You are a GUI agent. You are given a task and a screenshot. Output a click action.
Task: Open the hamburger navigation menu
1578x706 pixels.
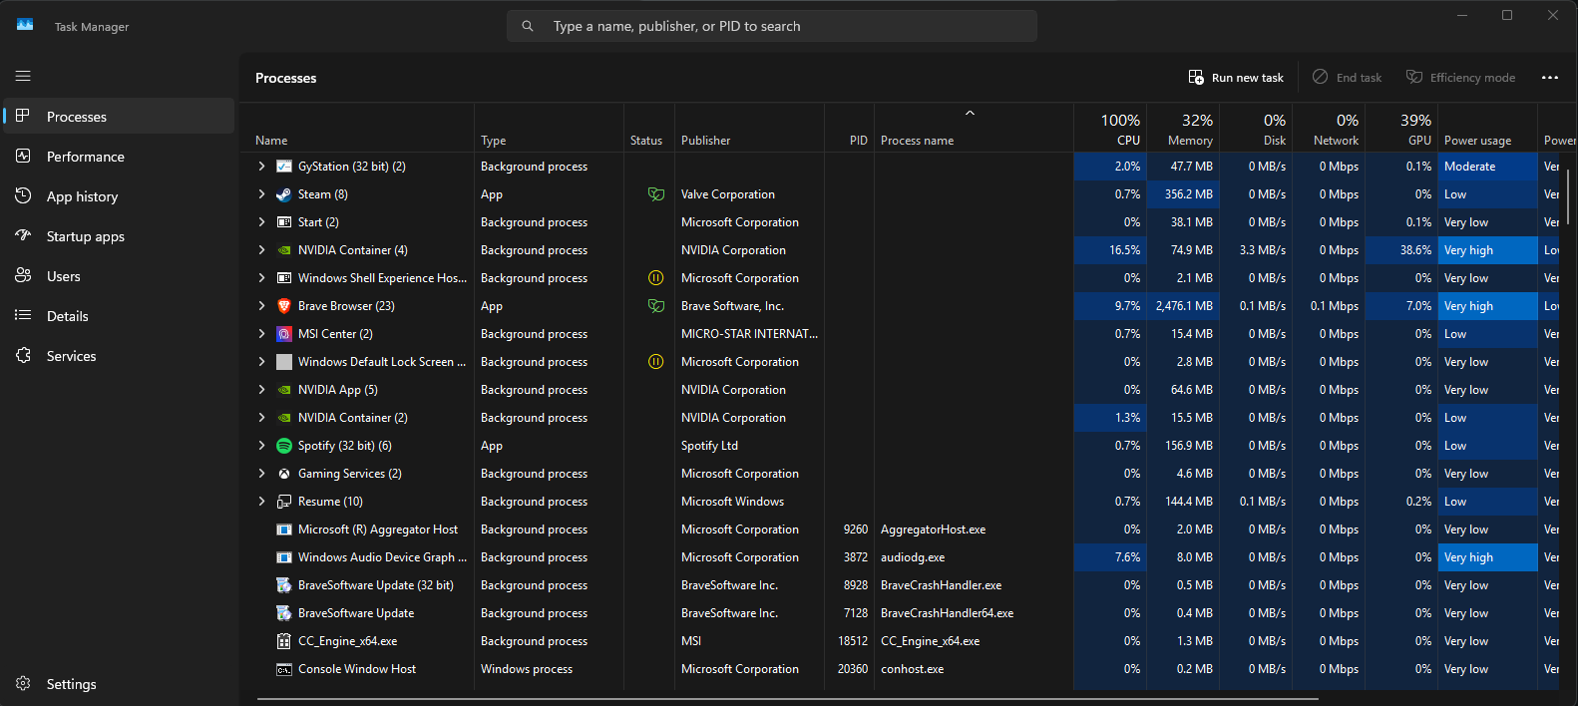(x=23, y=76)
